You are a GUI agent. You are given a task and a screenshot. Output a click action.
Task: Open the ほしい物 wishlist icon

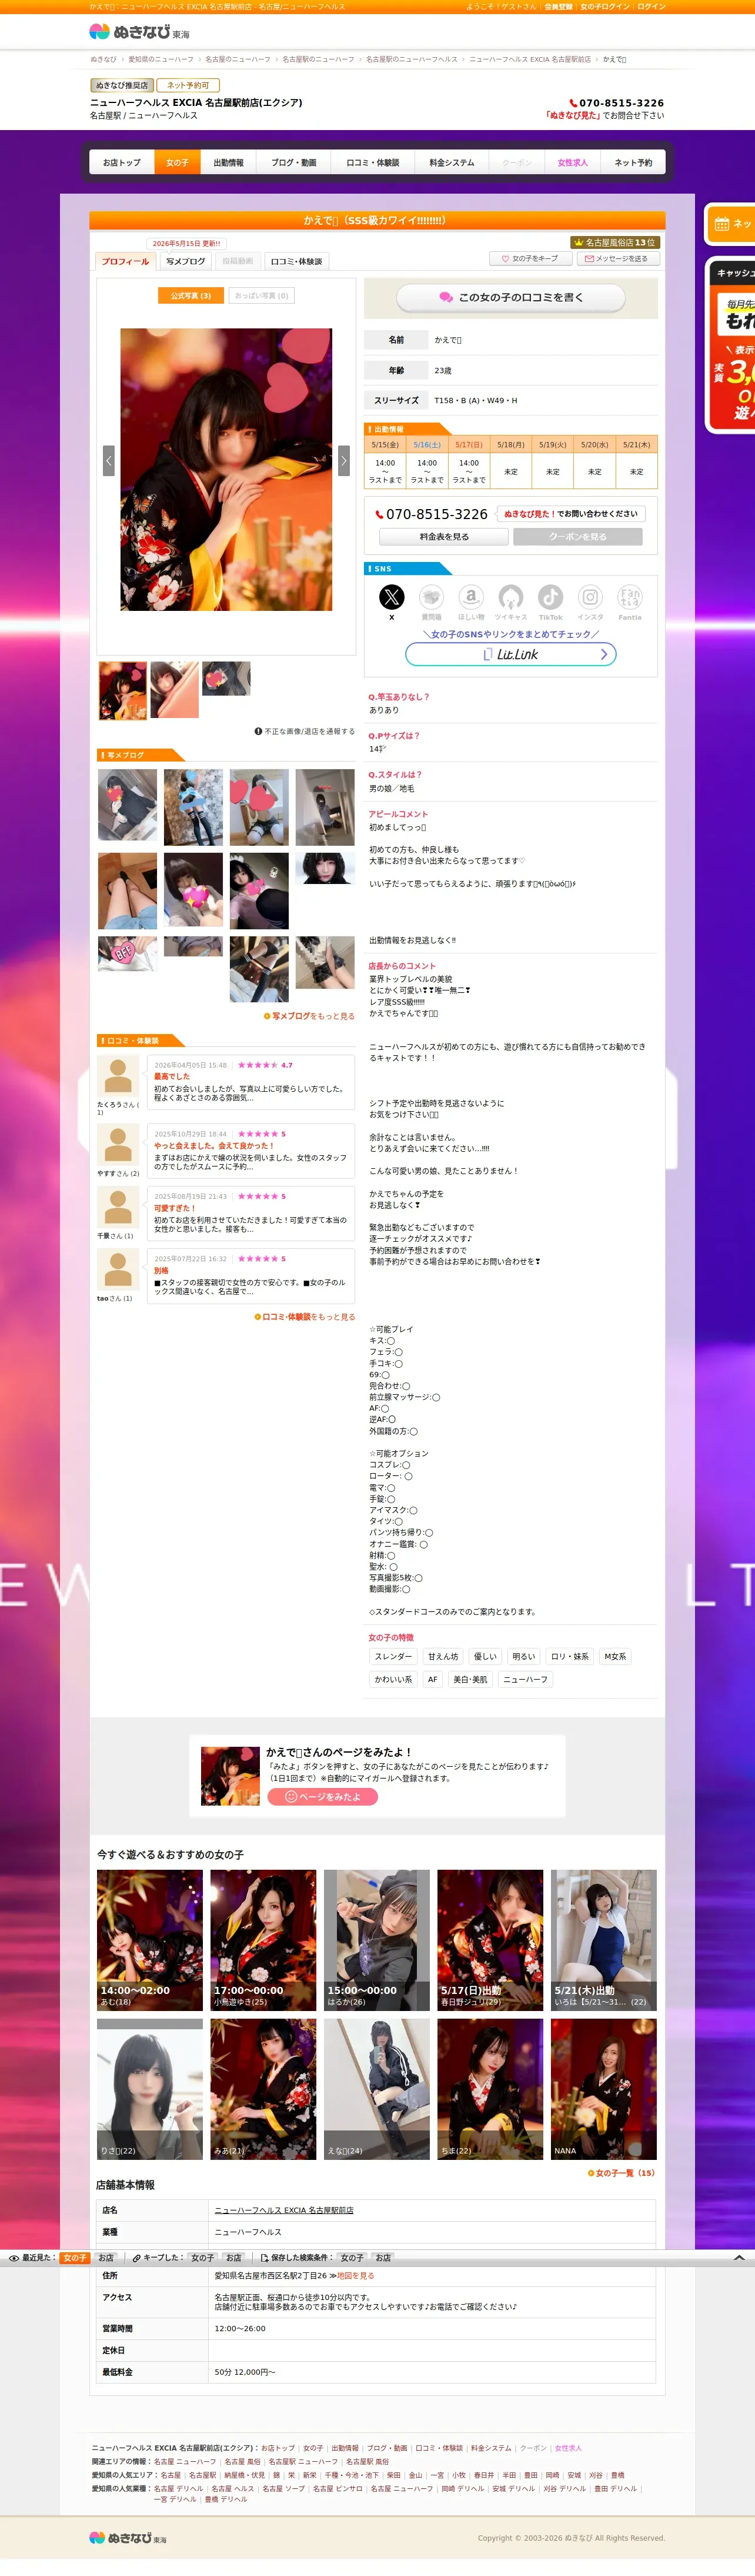[x=472, y=597]
